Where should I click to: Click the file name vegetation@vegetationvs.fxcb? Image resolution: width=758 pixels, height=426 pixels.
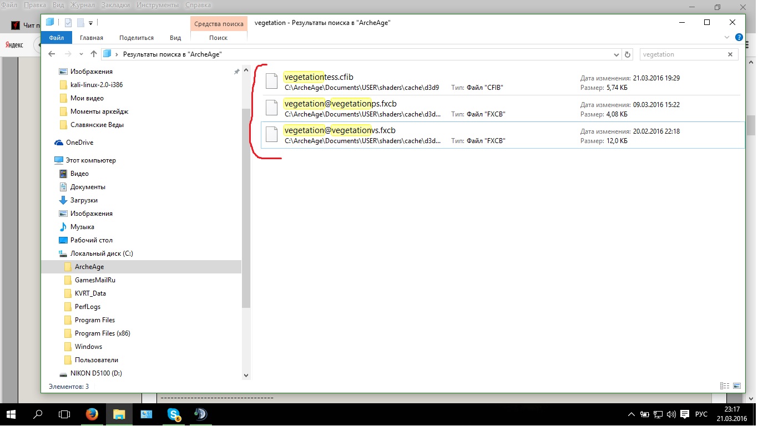click(x=340, y=130)
